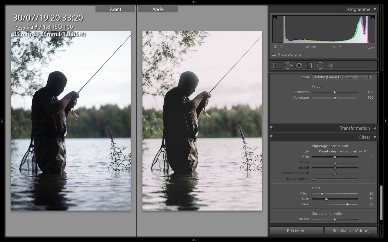Open the vignette Style dropdown
The height and width of the screenshot is (242, 388).
[x=342, y=151]
